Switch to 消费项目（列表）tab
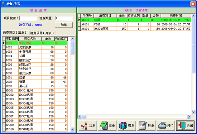 42,33
